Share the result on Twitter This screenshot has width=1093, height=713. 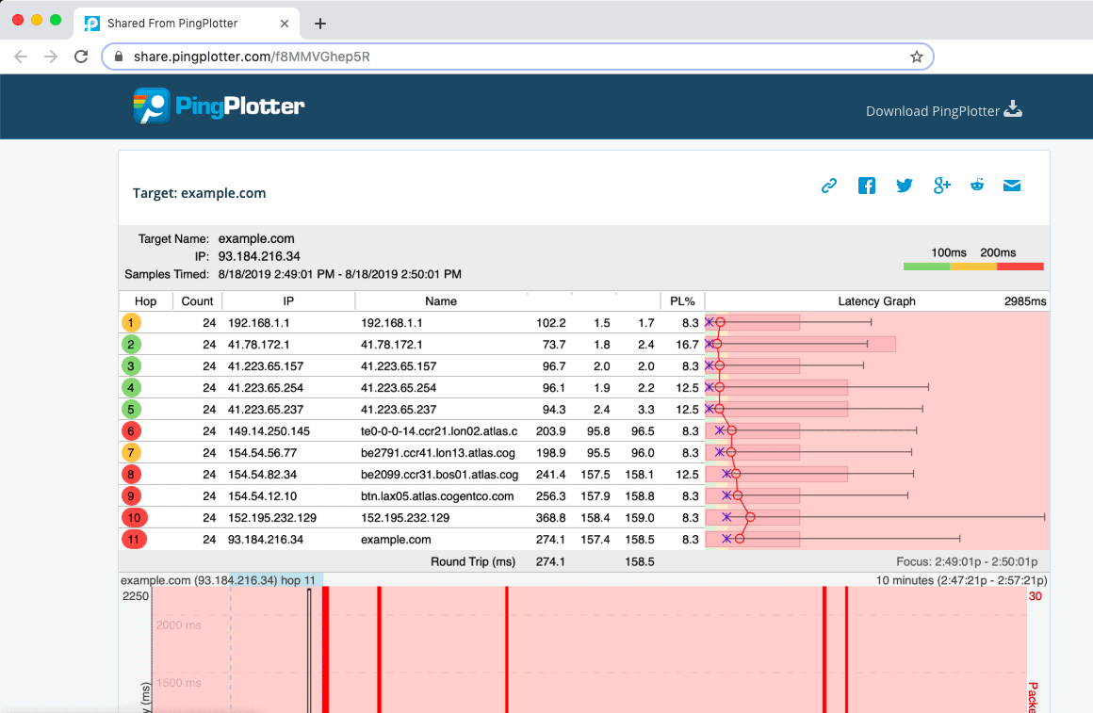[x=905, y=186]
